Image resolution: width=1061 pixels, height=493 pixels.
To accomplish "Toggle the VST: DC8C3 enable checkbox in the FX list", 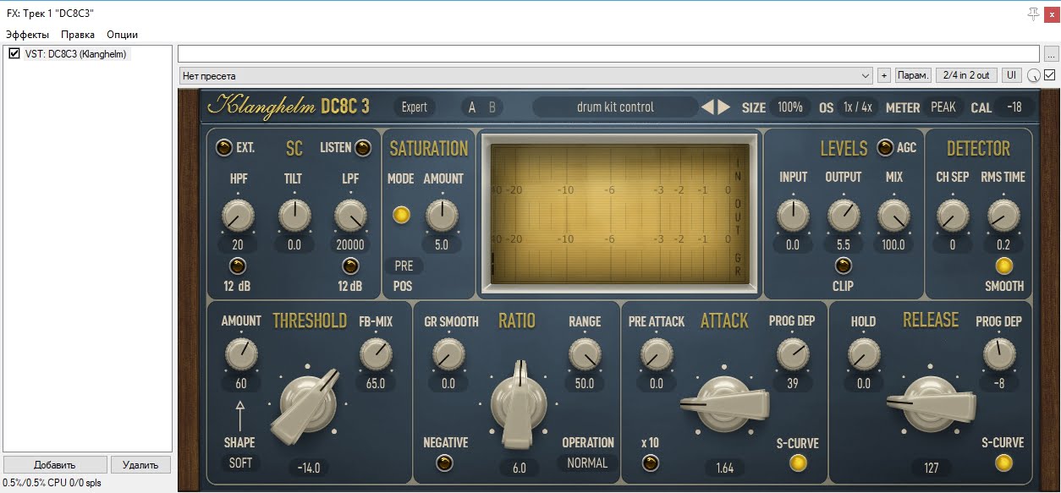I will pyautogui.click(x=14, y=54).
